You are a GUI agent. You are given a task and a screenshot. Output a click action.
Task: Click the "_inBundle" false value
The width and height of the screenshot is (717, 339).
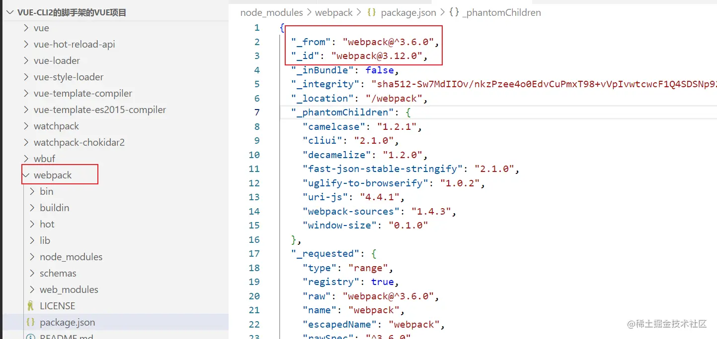(380, 70)
